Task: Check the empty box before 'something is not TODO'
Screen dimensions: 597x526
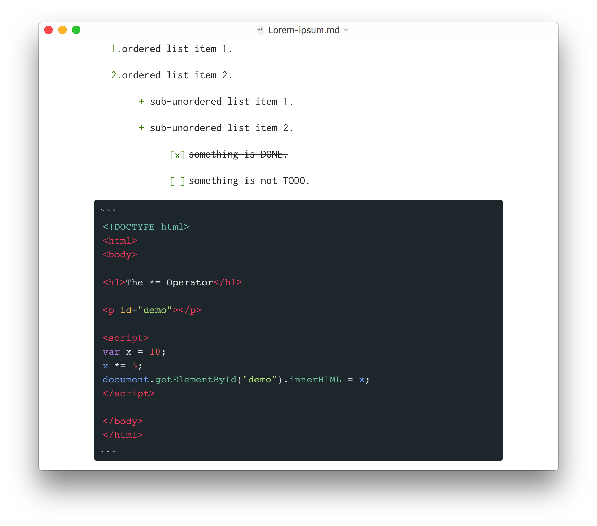Action: [x=177, y=181]
